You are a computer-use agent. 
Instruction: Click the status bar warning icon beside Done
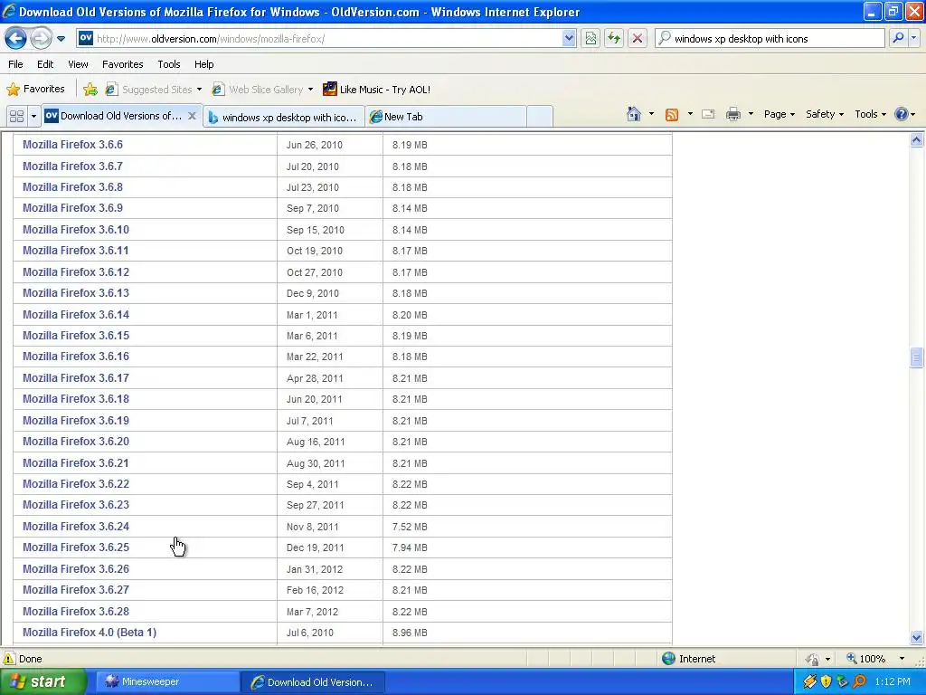9,659
